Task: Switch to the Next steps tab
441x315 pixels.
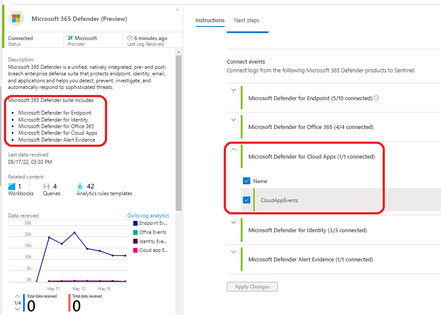Action: click(x=246, y=20)
